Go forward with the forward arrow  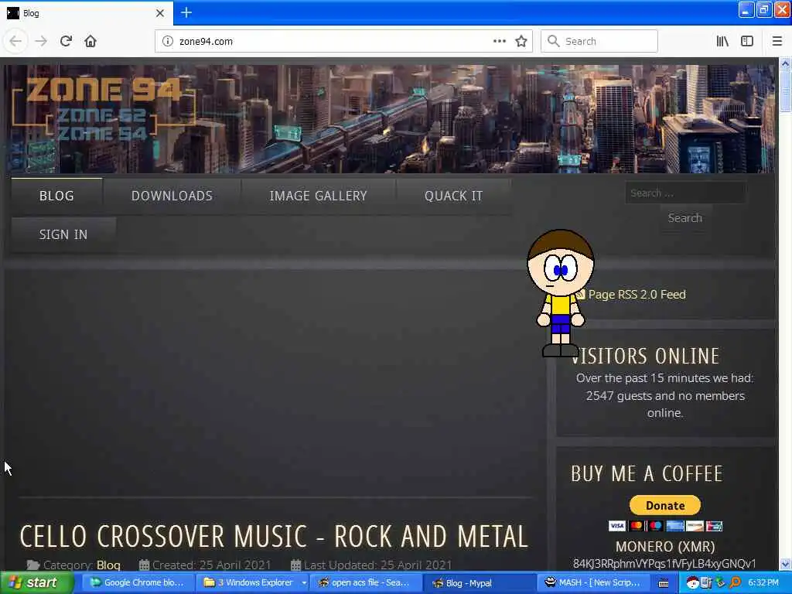tap(41, 41)
